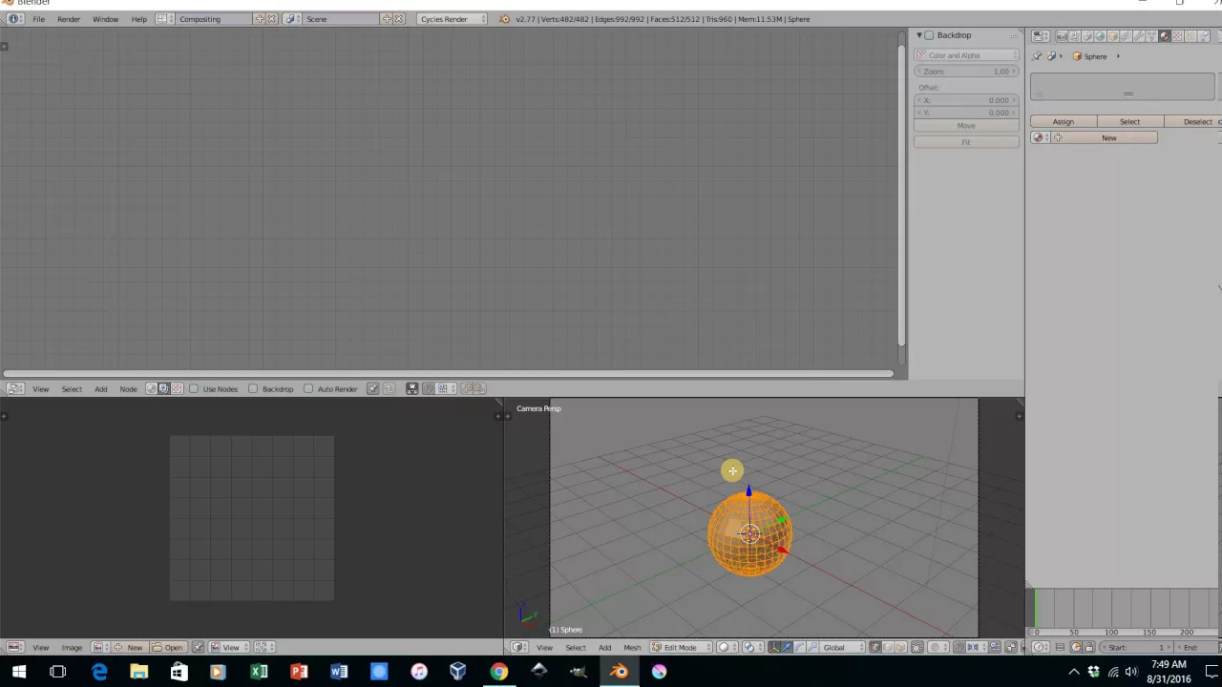The image size is (1222, 687).
Task: Open the Constraints properties chain icon
Action: (x=1126, y=36)
